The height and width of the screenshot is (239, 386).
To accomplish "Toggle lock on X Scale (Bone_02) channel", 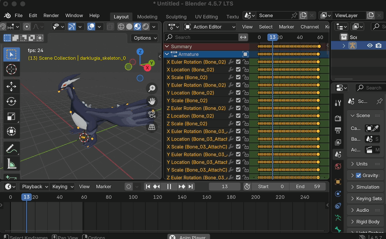I will 245,77.
